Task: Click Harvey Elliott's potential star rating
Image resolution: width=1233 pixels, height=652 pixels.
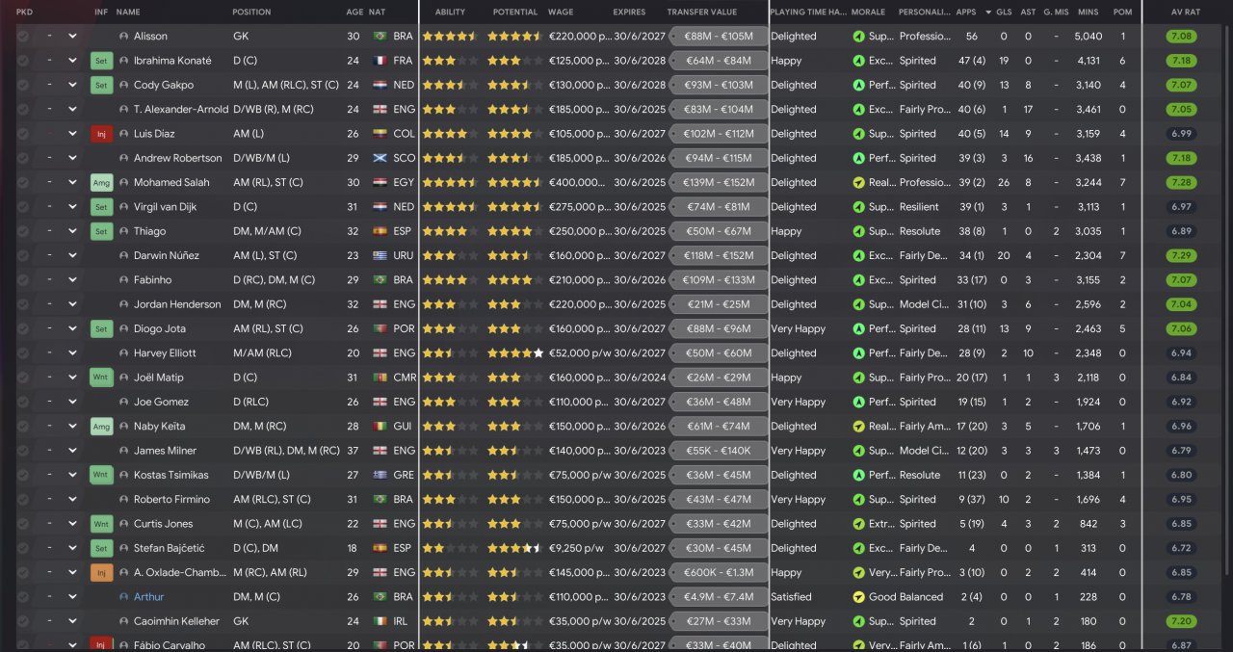Action: click(x=514, y=353)
